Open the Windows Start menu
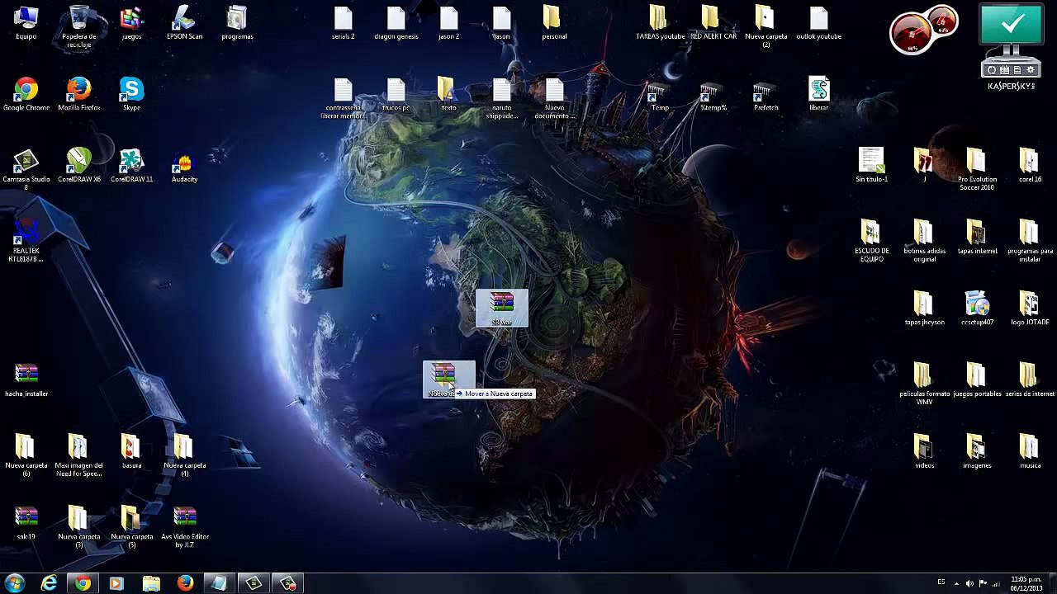Screen dimensions: 1057x594 point(15,583)
